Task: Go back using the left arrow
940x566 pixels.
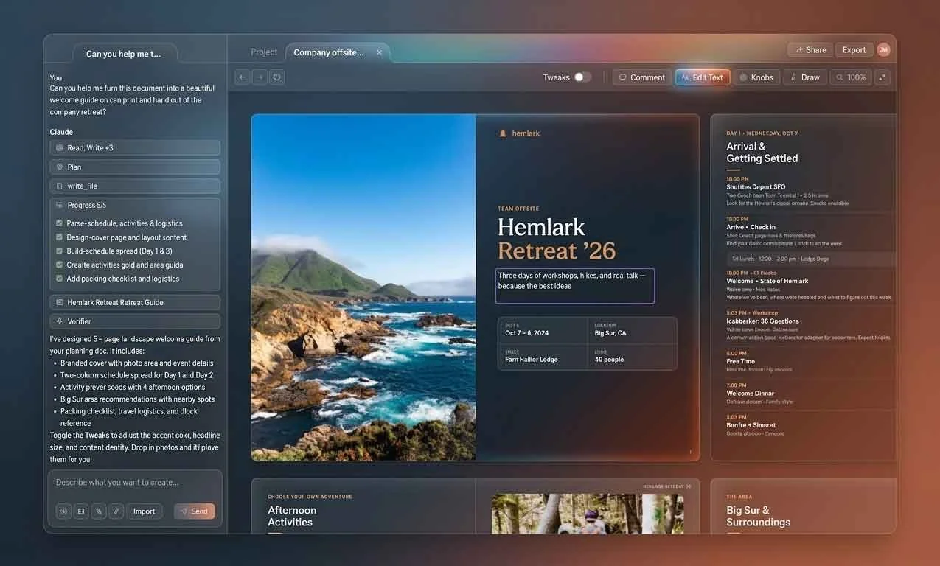Action: click(243, 77)
